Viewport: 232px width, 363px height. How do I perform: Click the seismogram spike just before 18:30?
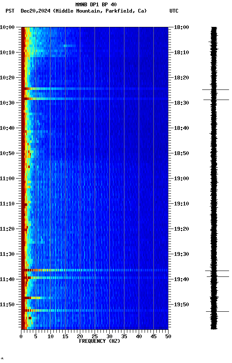point(216,100)
